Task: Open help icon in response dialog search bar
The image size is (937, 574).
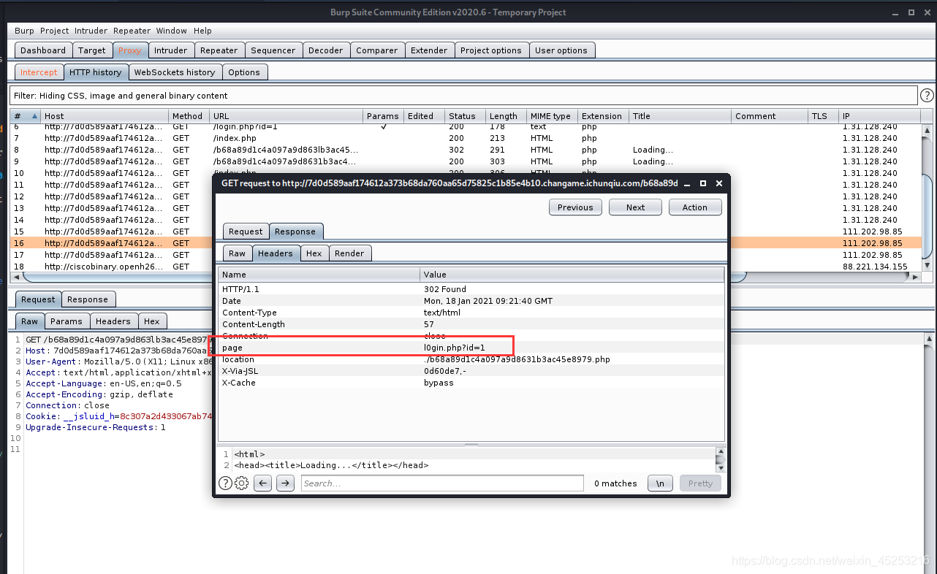Action: (x=225, y=483)
